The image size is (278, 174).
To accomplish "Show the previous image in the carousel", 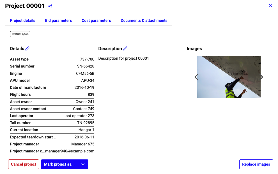I will tap(196, 77).
